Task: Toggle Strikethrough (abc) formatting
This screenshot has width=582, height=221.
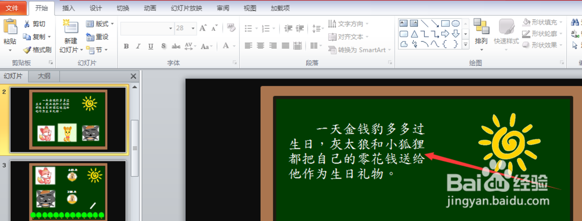Action: point(176,47)
